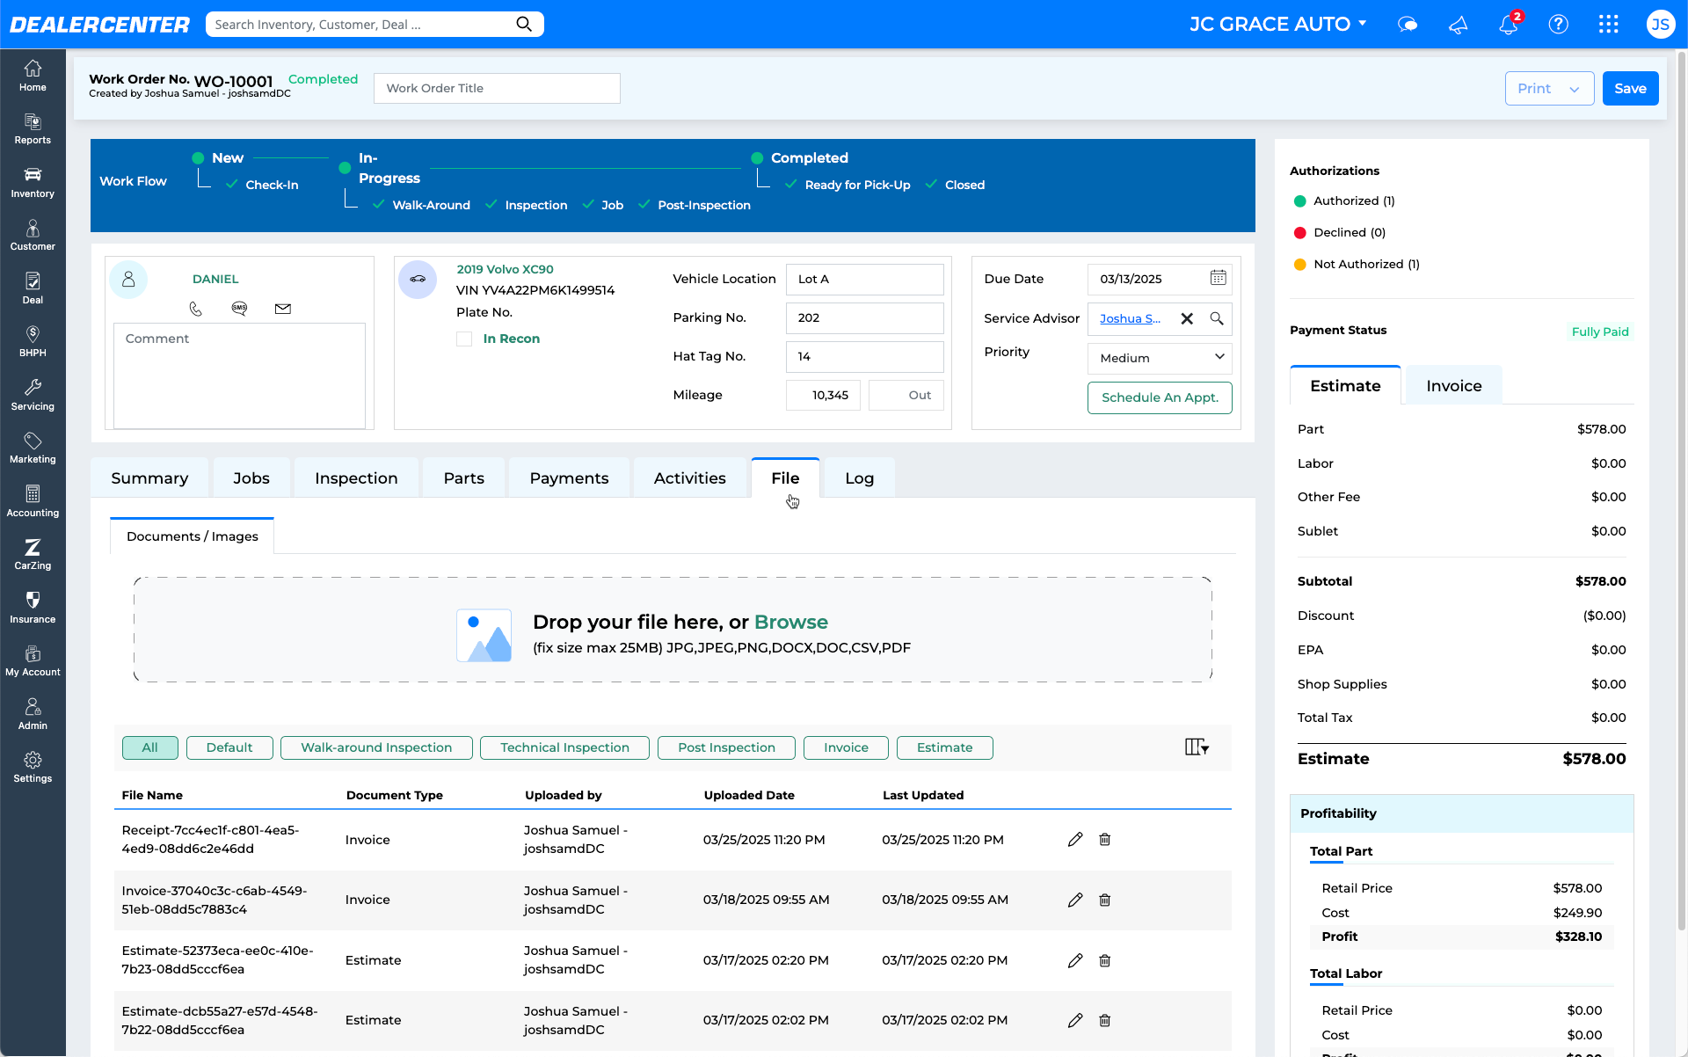1688x1057 pixels.
Task: Go to Inventory in the sidebar
Action: click(33, 182)
